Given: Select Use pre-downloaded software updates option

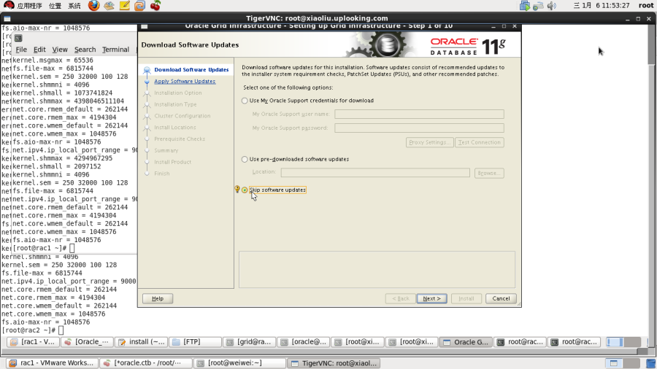Looking at the screenshot, I should 245,160.
